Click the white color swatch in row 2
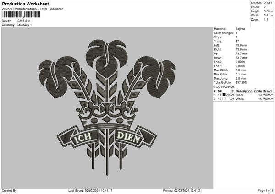The image size is (275, 194). pyautogui.click(x=224, y=99)
